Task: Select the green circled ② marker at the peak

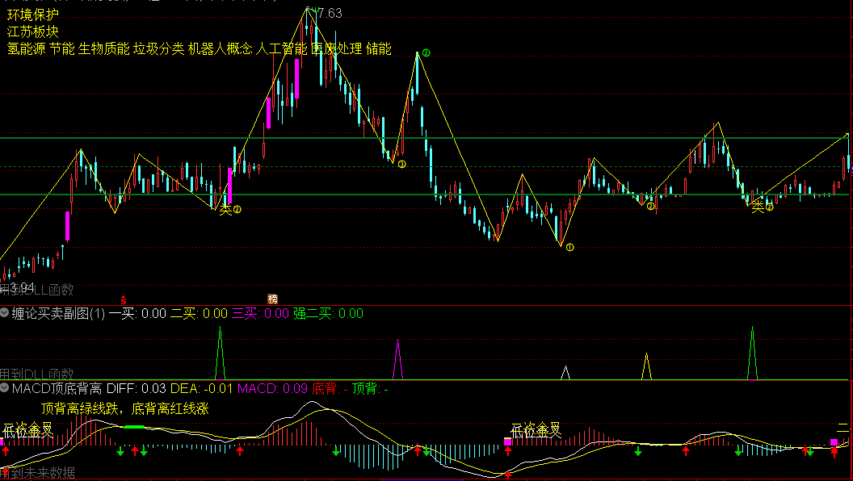Action: [x=426, y=52]
